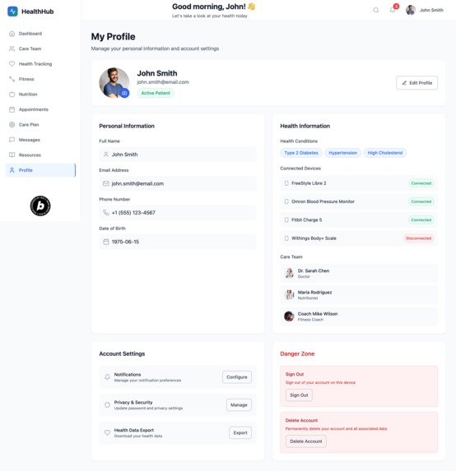Click the Care Team people icon
The image size is (456, 471).
12,48
